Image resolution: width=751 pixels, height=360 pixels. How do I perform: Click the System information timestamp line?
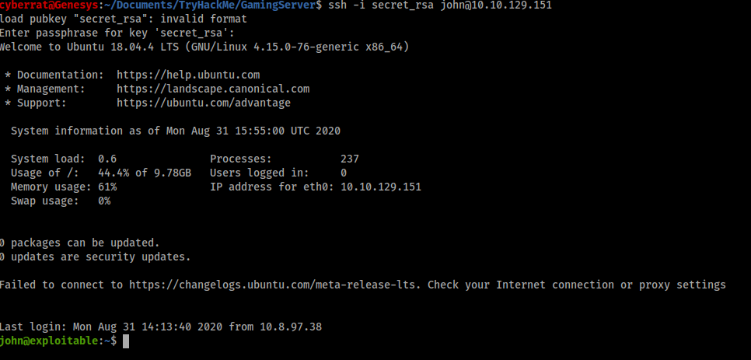pos(176,131)
